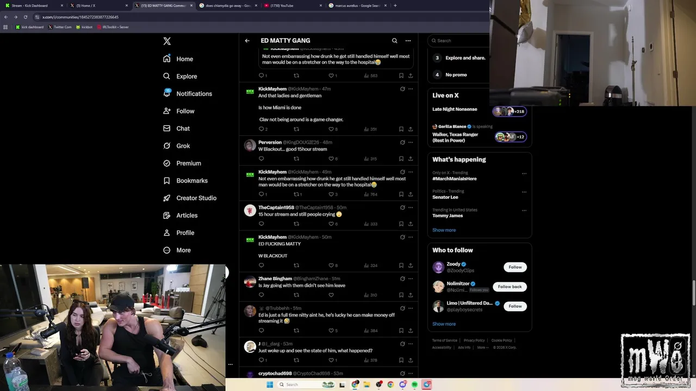Reply to Perversion's 'W Blackout' post
The image size is (696, 391).
click(261, 159)
